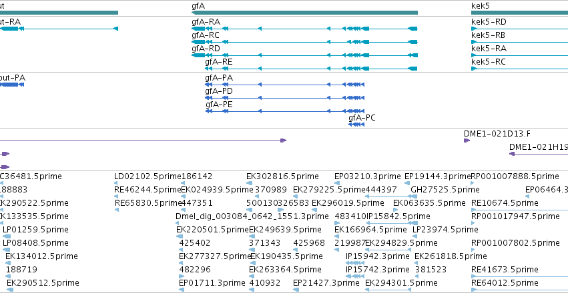Select the 410932 EST label
This screenshot has height=293, width=568.
(264, 283)
